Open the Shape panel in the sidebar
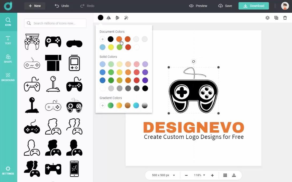Image resolution: width=292 pixels, height=182 pixels. (8, 59)
